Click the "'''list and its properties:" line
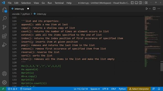This screenshot has height=91, width=163. coord(40,21)
